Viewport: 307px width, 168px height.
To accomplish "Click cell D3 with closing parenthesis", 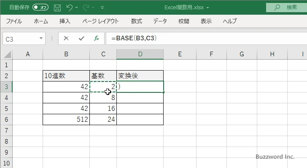I will click(x=140, y=87).
